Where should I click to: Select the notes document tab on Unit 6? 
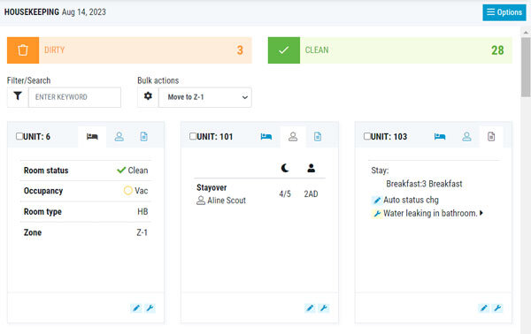[x=144, y=137]
